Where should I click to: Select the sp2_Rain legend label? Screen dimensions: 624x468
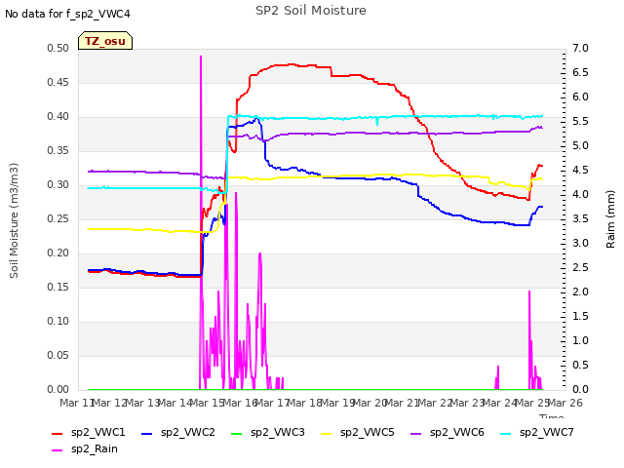click(x=95, y=449)
